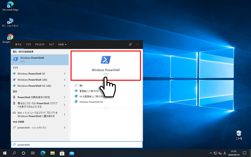Expand arrow for Windows PowerShell (x86)
The height and width of the screenshot is (157, 251).
click(65, 80)
